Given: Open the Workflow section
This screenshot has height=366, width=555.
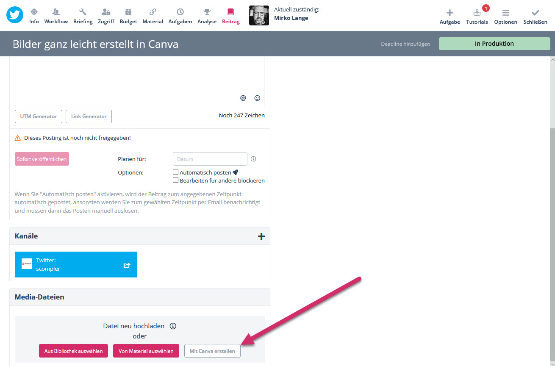Looking at the screenshot, I should [56, 16].
